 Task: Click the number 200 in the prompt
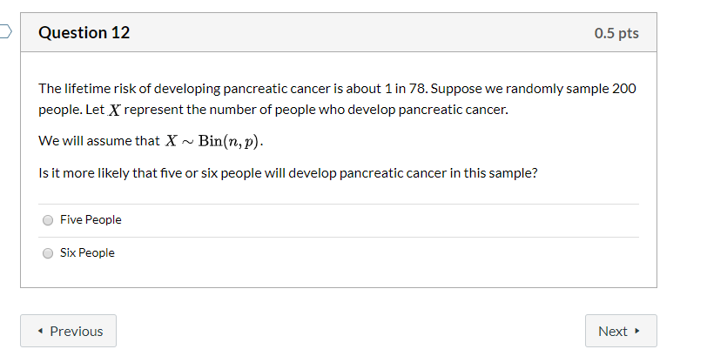point(623,88)
